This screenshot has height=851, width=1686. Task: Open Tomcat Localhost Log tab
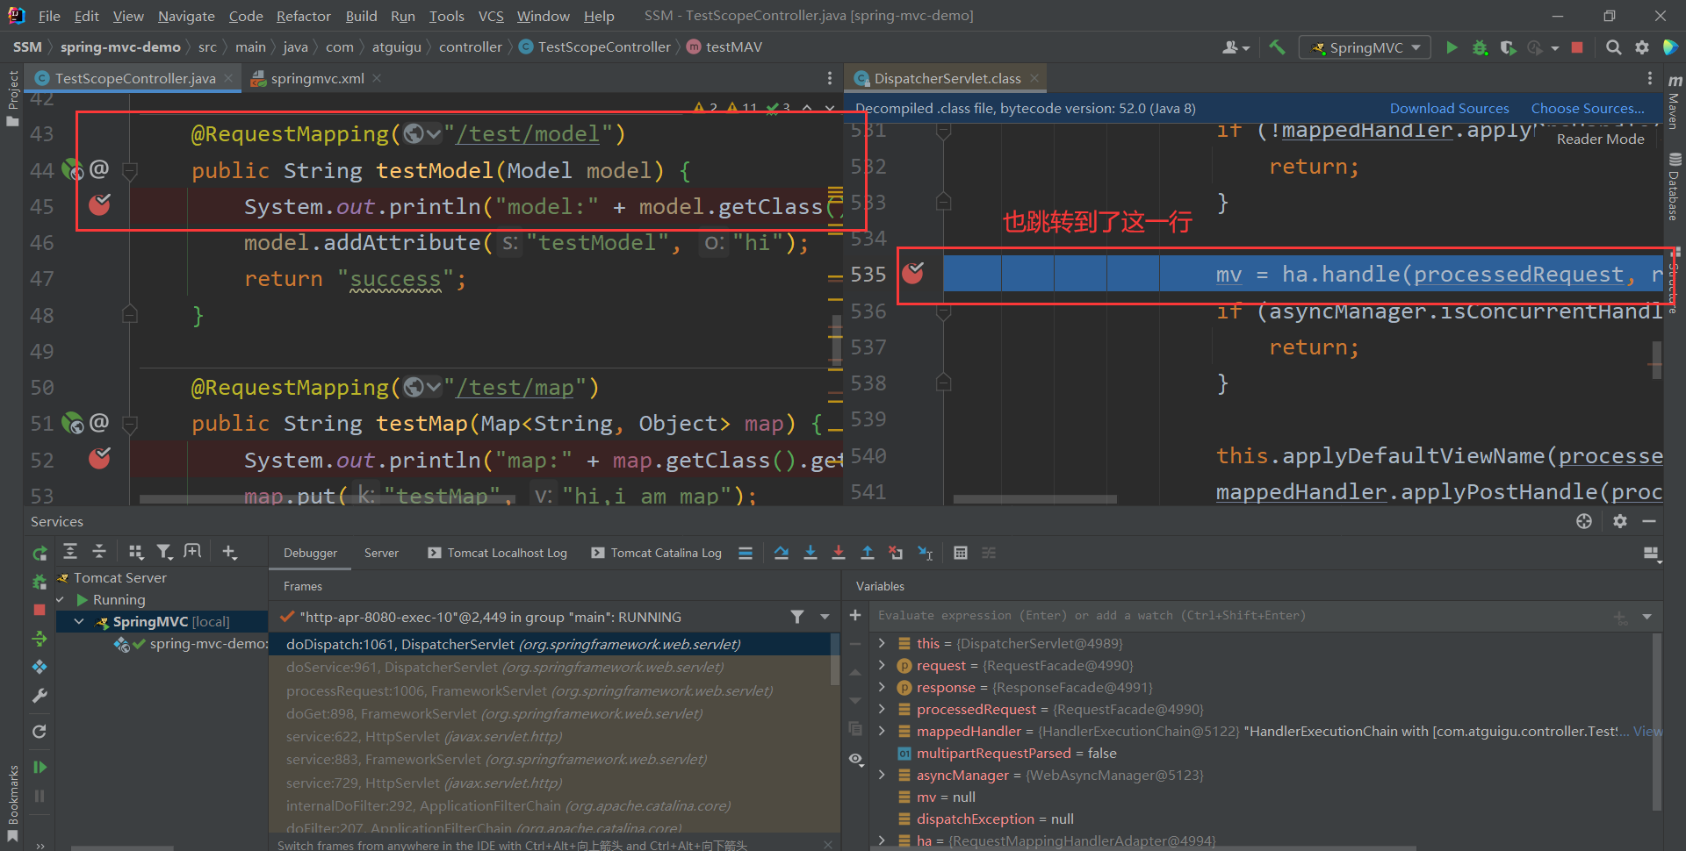pos(497,553)
